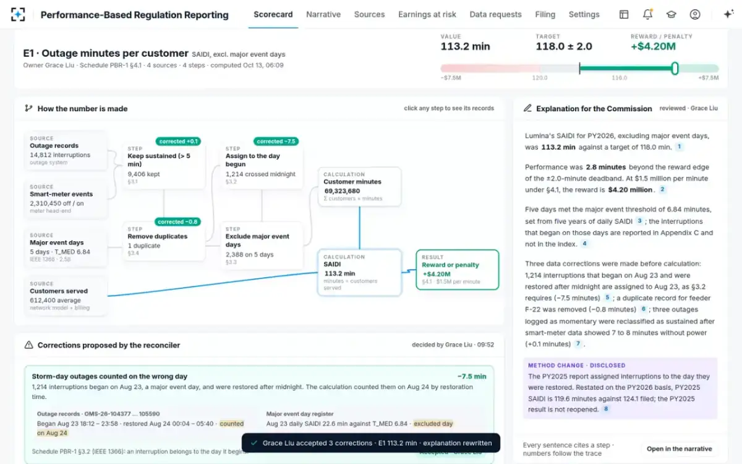This screenshot has width=742, height=464.
Task: Click the reviewed · Grace Liu label
Action: coord(688,108)
